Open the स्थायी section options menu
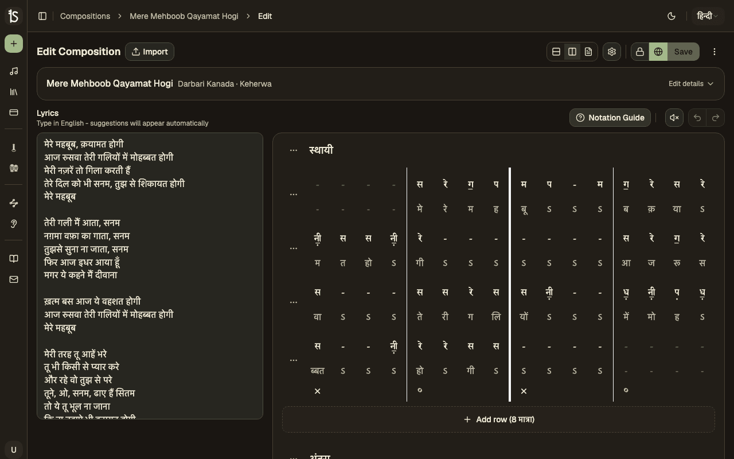This screenshot has width=734, height=459. (x=294, y=150)
